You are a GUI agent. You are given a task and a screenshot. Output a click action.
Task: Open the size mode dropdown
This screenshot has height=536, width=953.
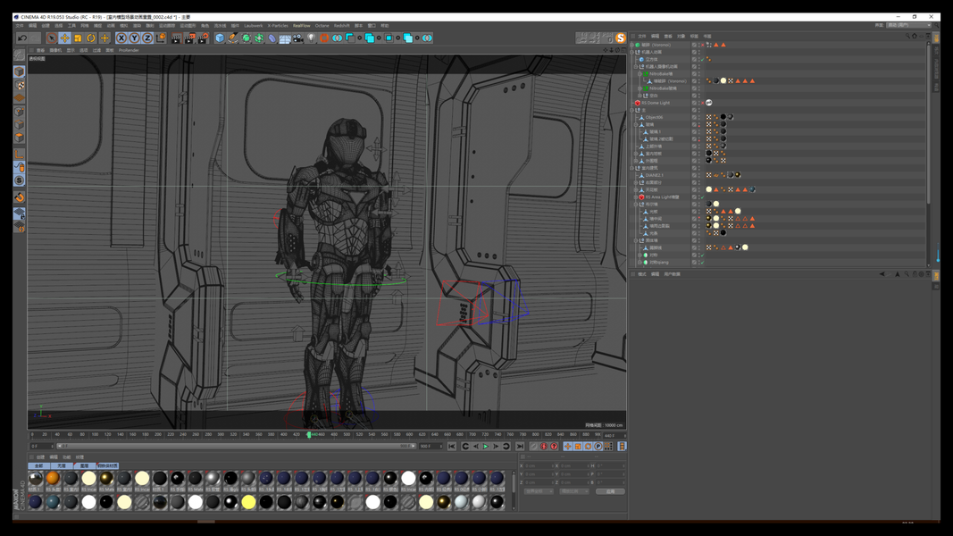coord(573,491)
